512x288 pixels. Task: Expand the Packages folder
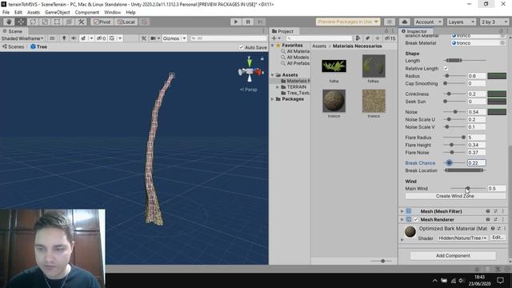272,99
